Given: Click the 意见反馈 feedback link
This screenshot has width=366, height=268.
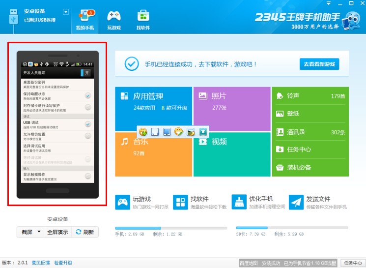Looking at the screenshot, I should (x=41, y=263).
